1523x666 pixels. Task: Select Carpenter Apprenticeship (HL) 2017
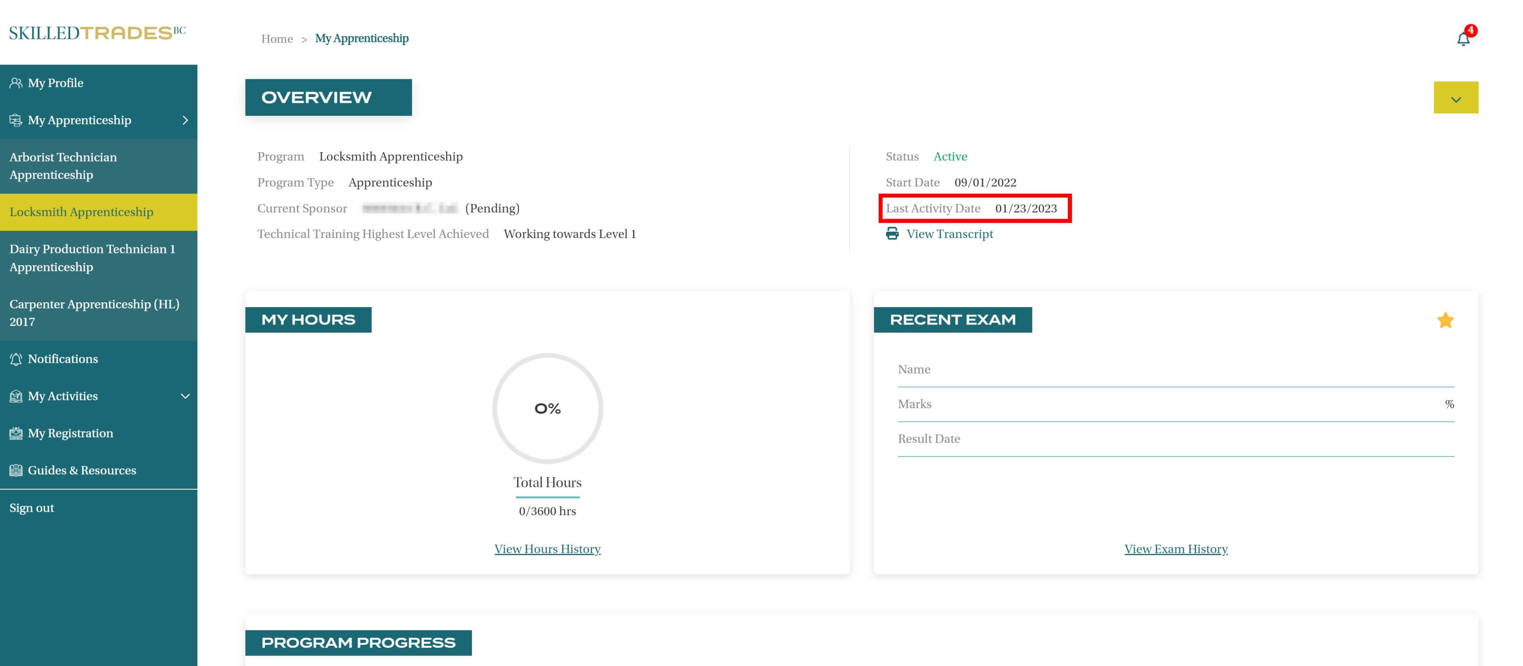[x=94, y=312]
